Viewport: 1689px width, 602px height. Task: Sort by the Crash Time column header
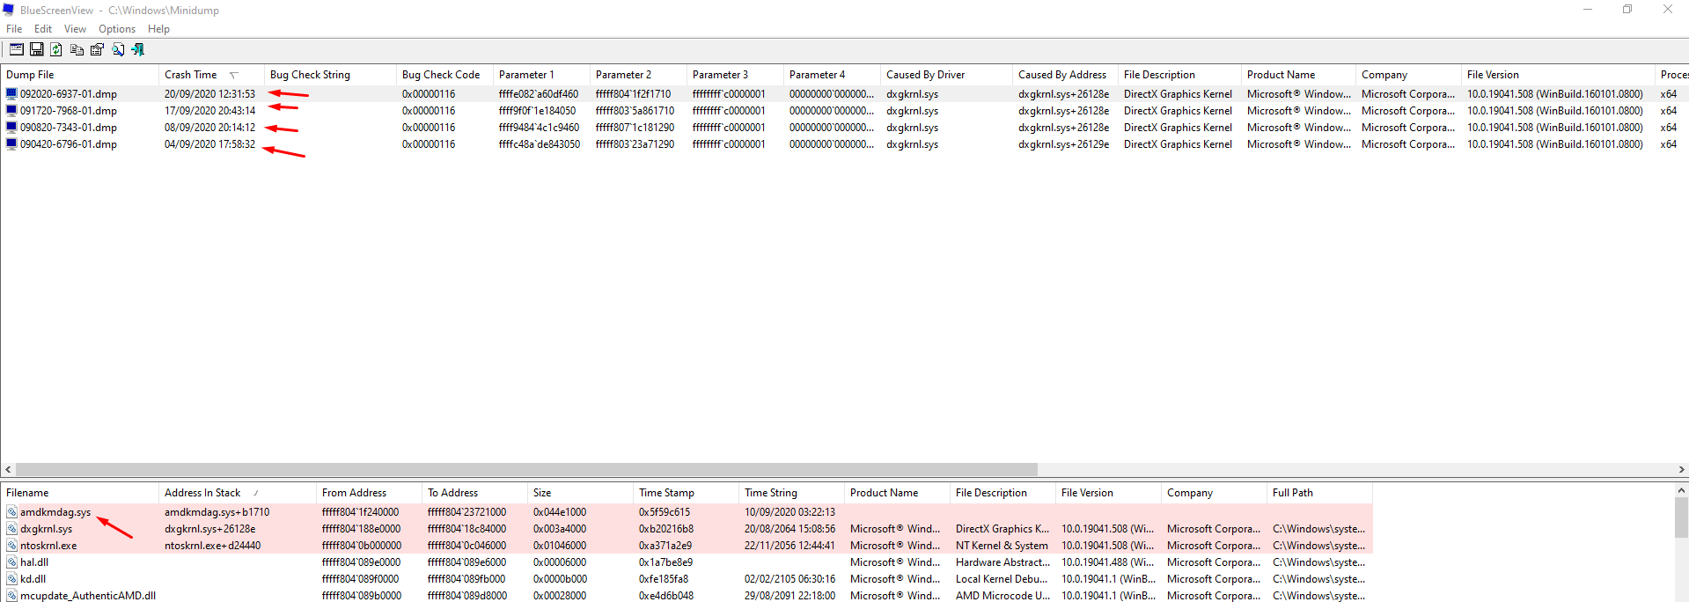click(x=211, y=75)
